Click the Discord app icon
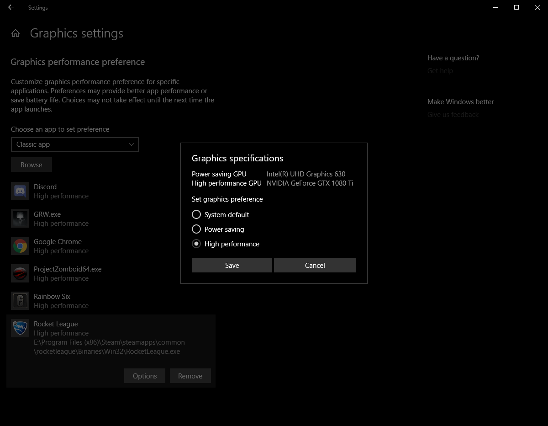The width and height of the screenshot is (548, 426). (x=20, y=192)
